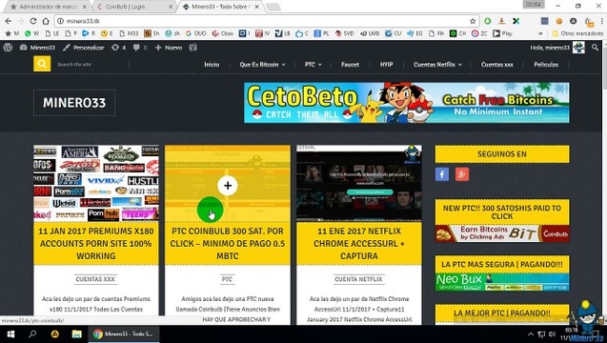This screenshot has height=343, width=607.
Task: Bookmark this page with the star
Action: [x=473, y=21]
